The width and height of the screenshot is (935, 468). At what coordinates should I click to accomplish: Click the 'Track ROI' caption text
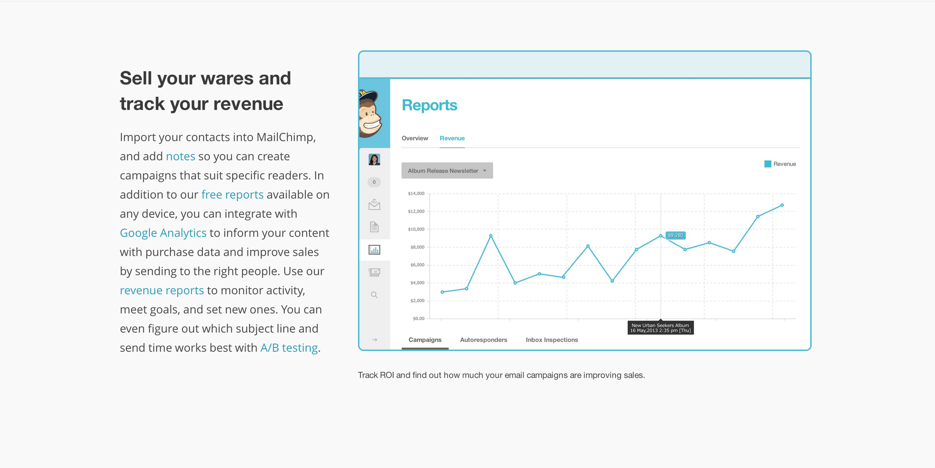[502, 375]
